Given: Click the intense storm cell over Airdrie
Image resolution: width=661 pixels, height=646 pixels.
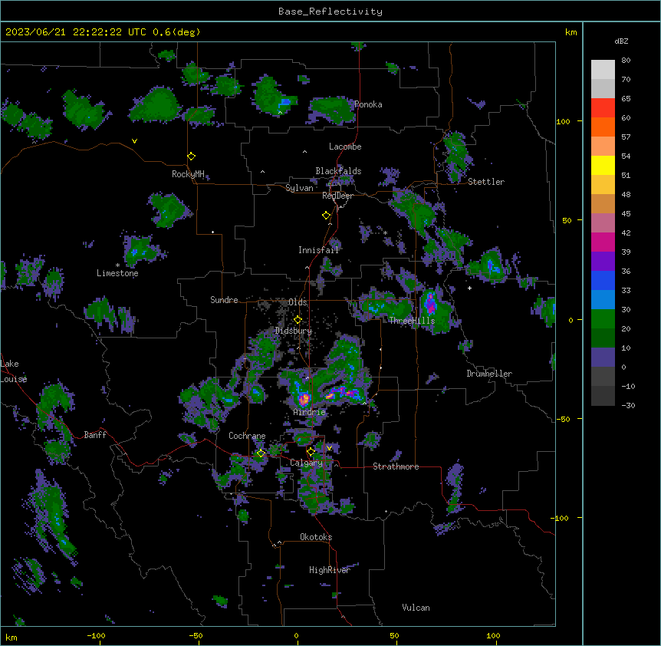Looking at the screenshot, I should tap(304, 398).
